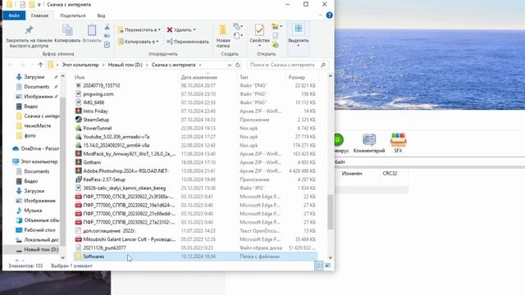The width and height of the screenshot is (525, 295).
Task: Select the Главная ribbon tab
Action: (39, 16)
